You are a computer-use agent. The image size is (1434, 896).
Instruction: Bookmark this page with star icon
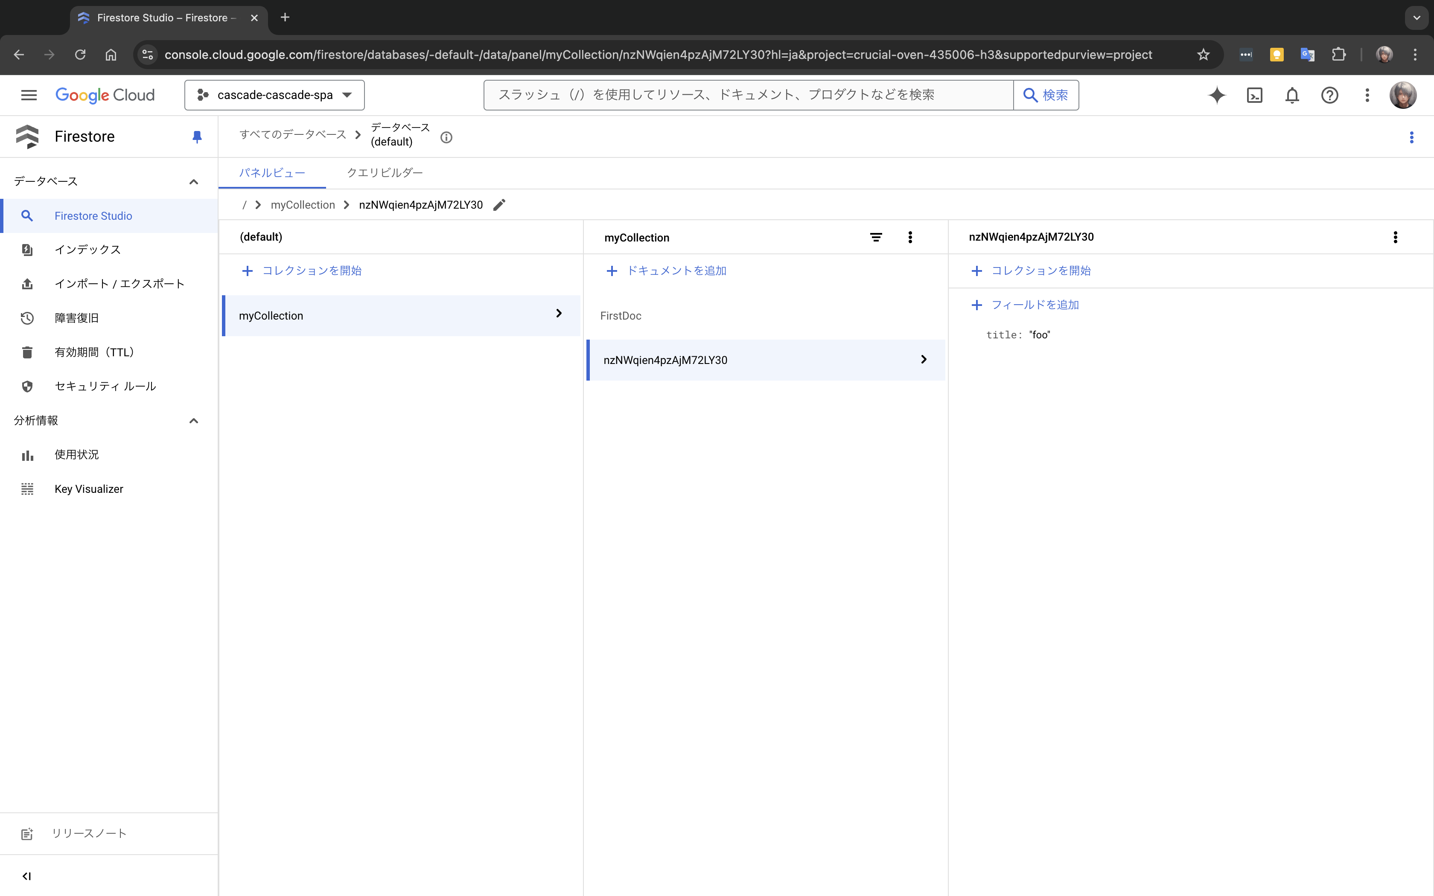(x=1203, y=55)
